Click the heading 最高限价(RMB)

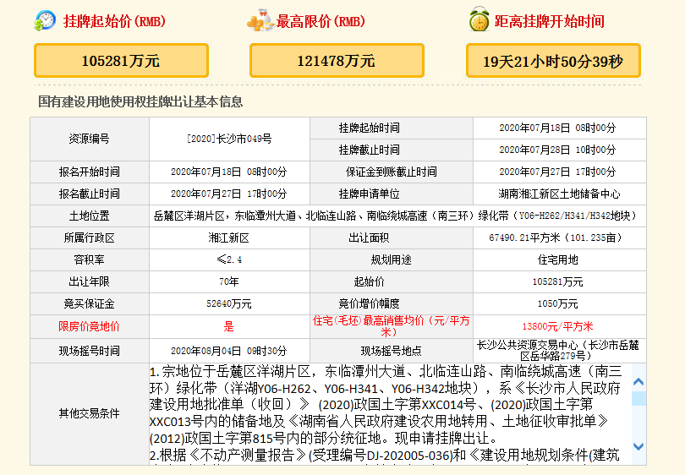pyautogui.click(x=321, y=21)
